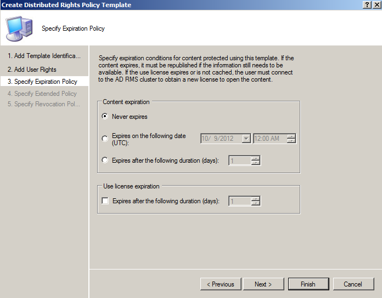Viewport: 382px width, 298px height.
Task: Click the use license days input field
Action: coord(239,201)
